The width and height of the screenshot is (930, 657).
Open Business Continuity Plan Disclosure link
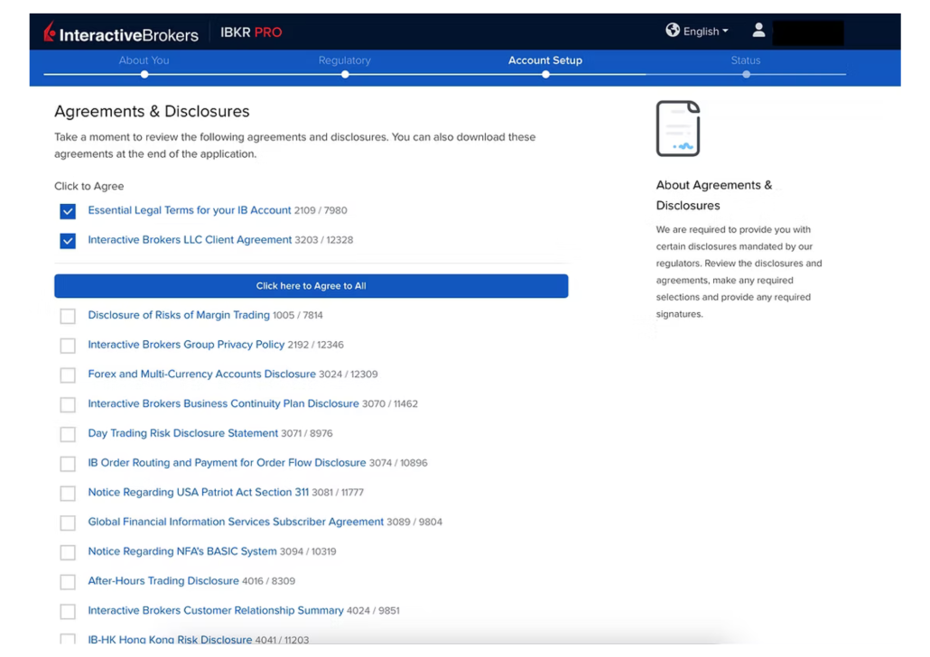224,403
